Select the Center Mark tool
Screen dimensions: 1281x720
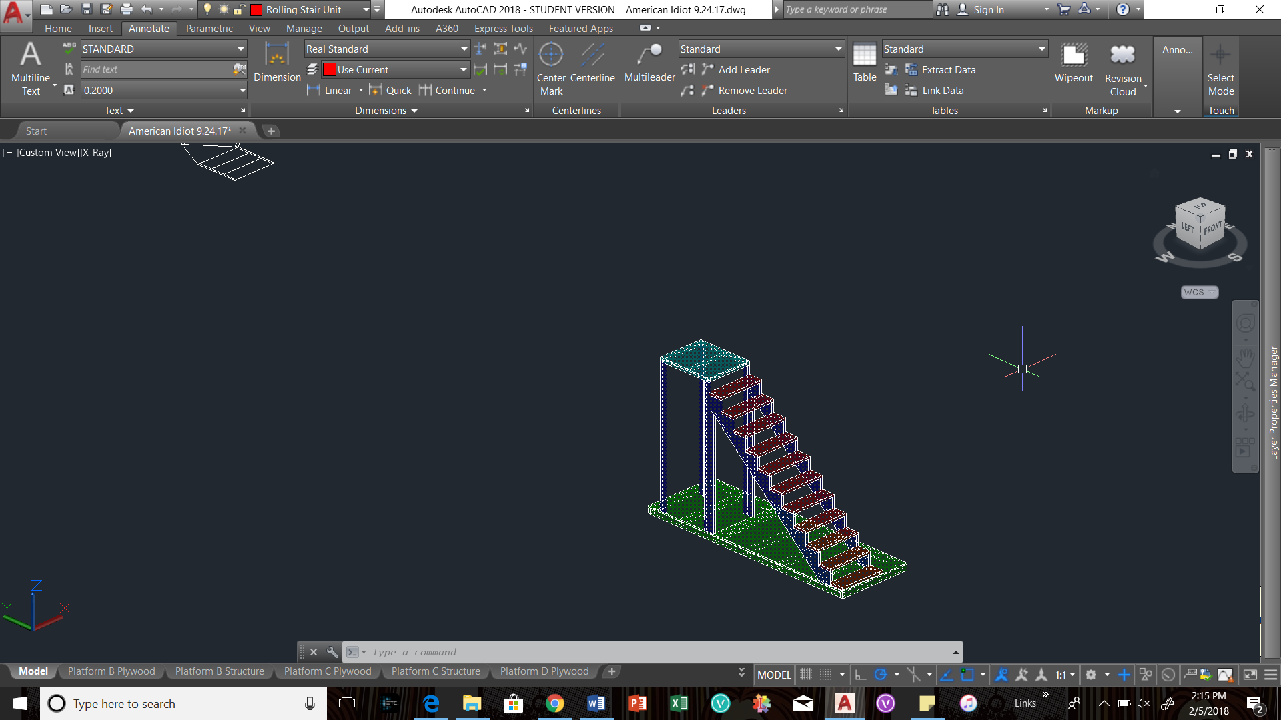click(551, 67)
